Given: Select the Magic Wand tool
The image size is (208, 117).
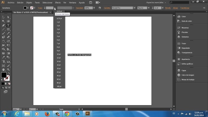Looking at the screenshot, I should tap(3, 21).
